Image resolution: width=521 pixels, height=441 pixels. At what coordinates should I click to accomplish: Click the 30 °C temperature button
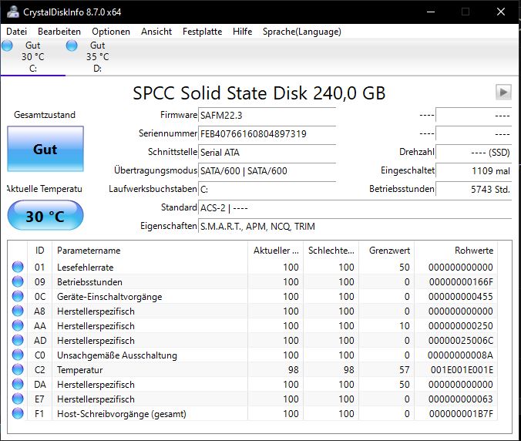pos(45,216)
